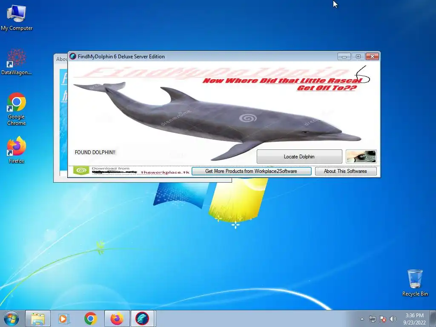Image resolution: width=436 pixels, height=327 pixels.
Task: Open Firefox desktop shortcut
Action: click(17, 149)
